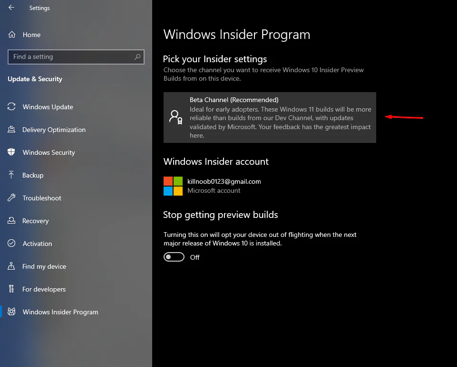The width and height of the screenshot is (457, 367).
Task: Open Windows Update settings page
Action: point(48,107)
